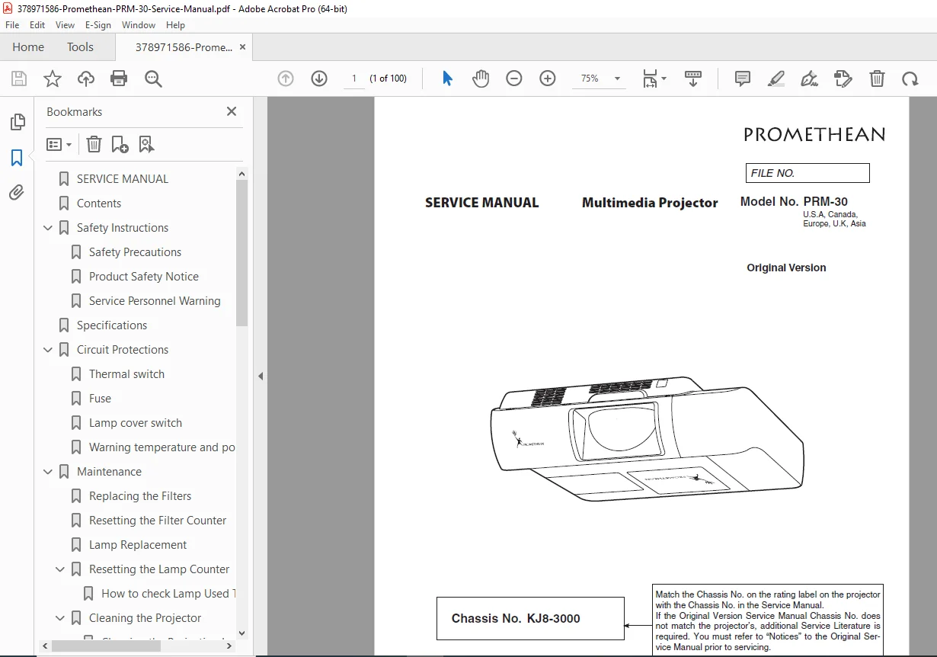Jump to SERVICE MANUAL bookmark
The height and width of the screenshot is (657, 937).
coord(123,179)
